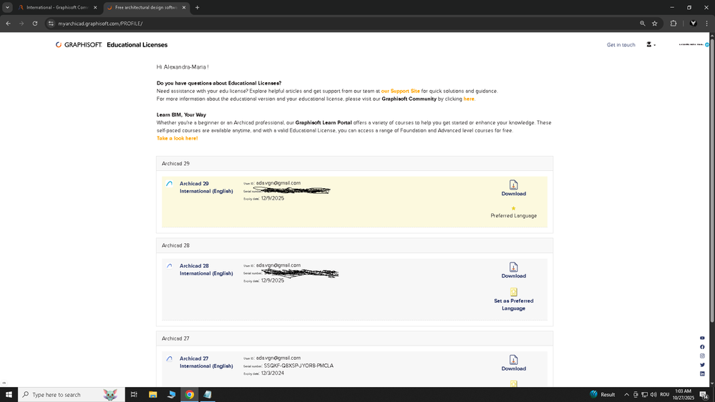Open the Graphisoft Facebook social icon
The height and width of the screenshot is (402, 715).
702,347
